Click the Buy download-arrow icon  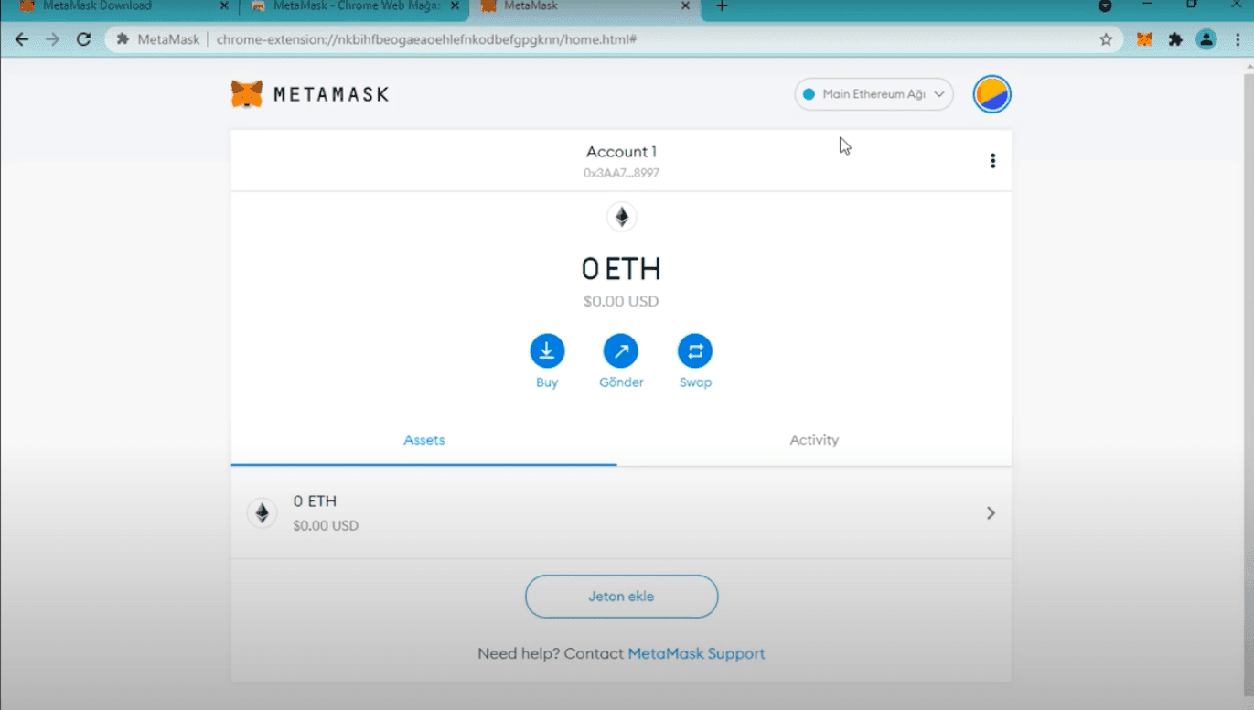click(x=547, y=351)
